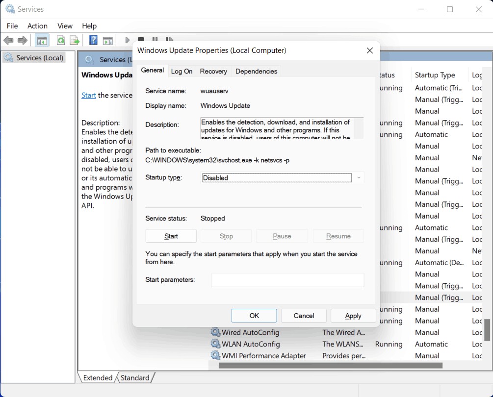Switch to the Log On tab

(x=182, y=71)
